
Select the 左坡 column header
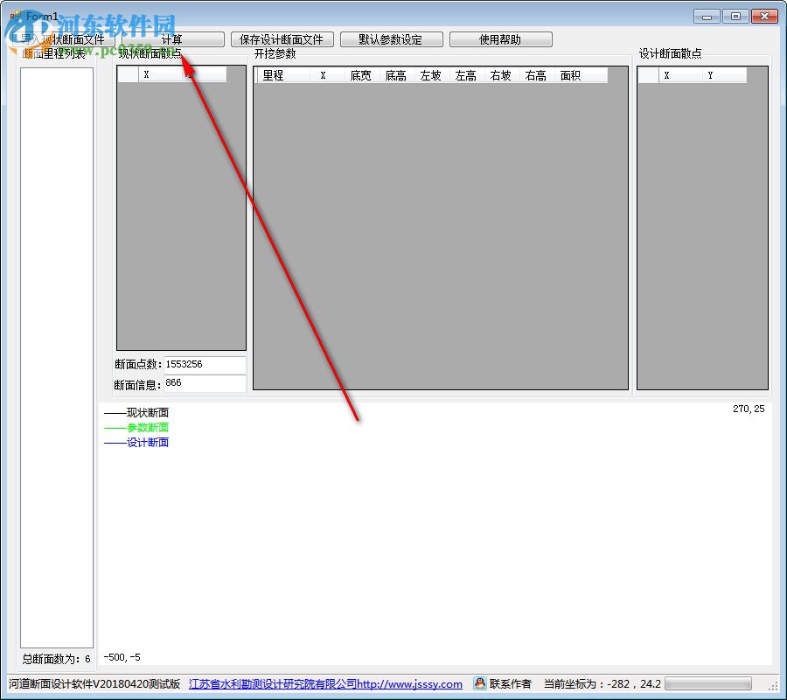pos(432,75)
